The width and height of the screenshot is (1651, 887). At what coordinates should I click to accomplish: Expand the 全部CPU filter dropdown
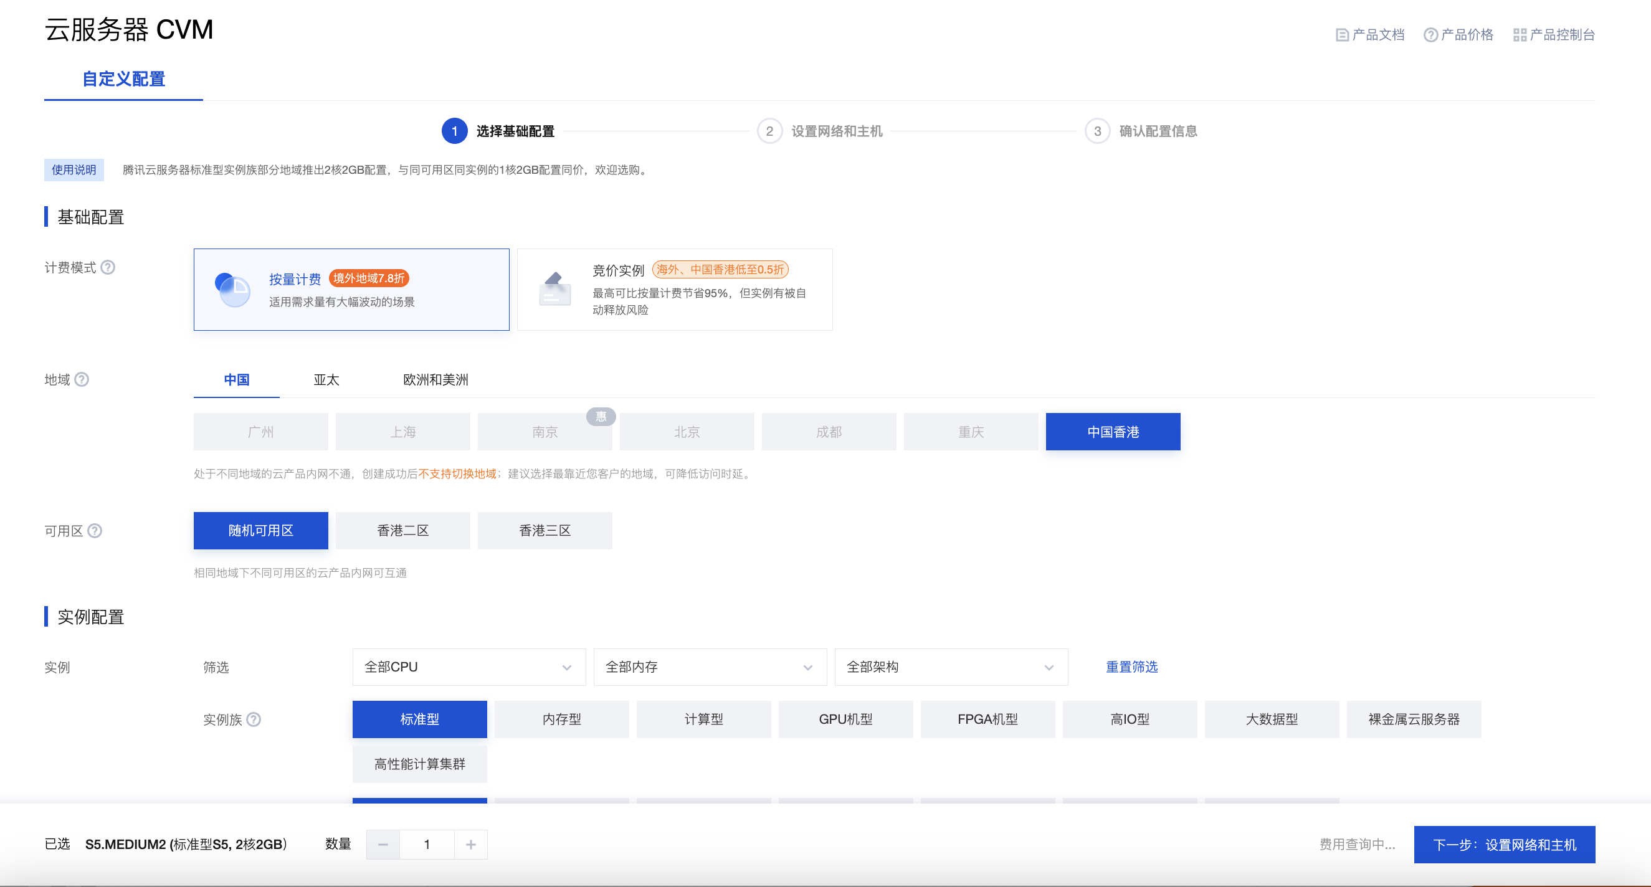click(x=469, y=667)
